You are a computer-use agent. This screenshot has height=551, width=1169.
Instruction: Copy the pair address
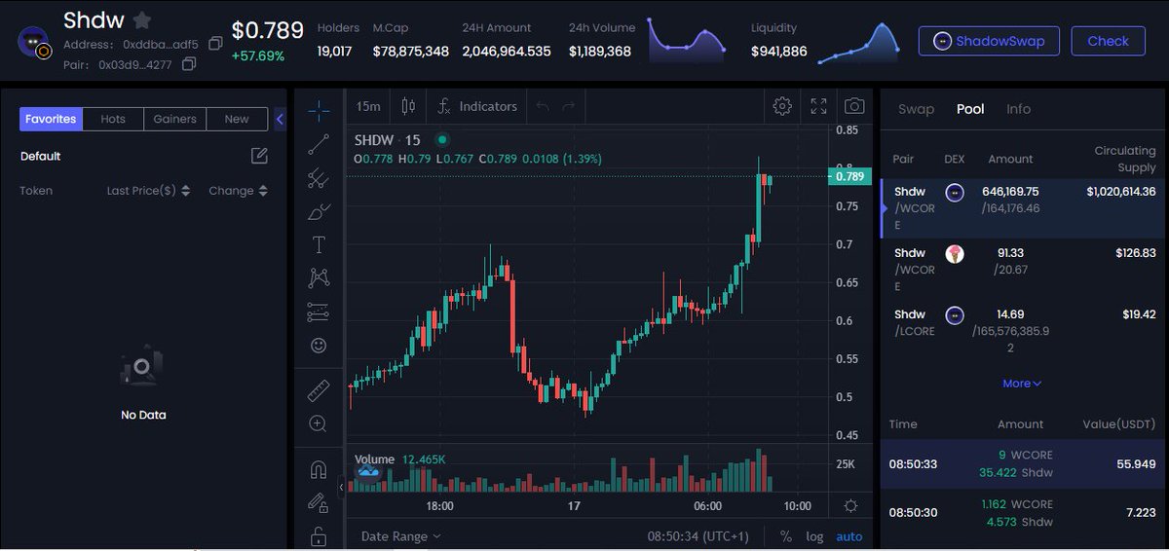[189, 64]
